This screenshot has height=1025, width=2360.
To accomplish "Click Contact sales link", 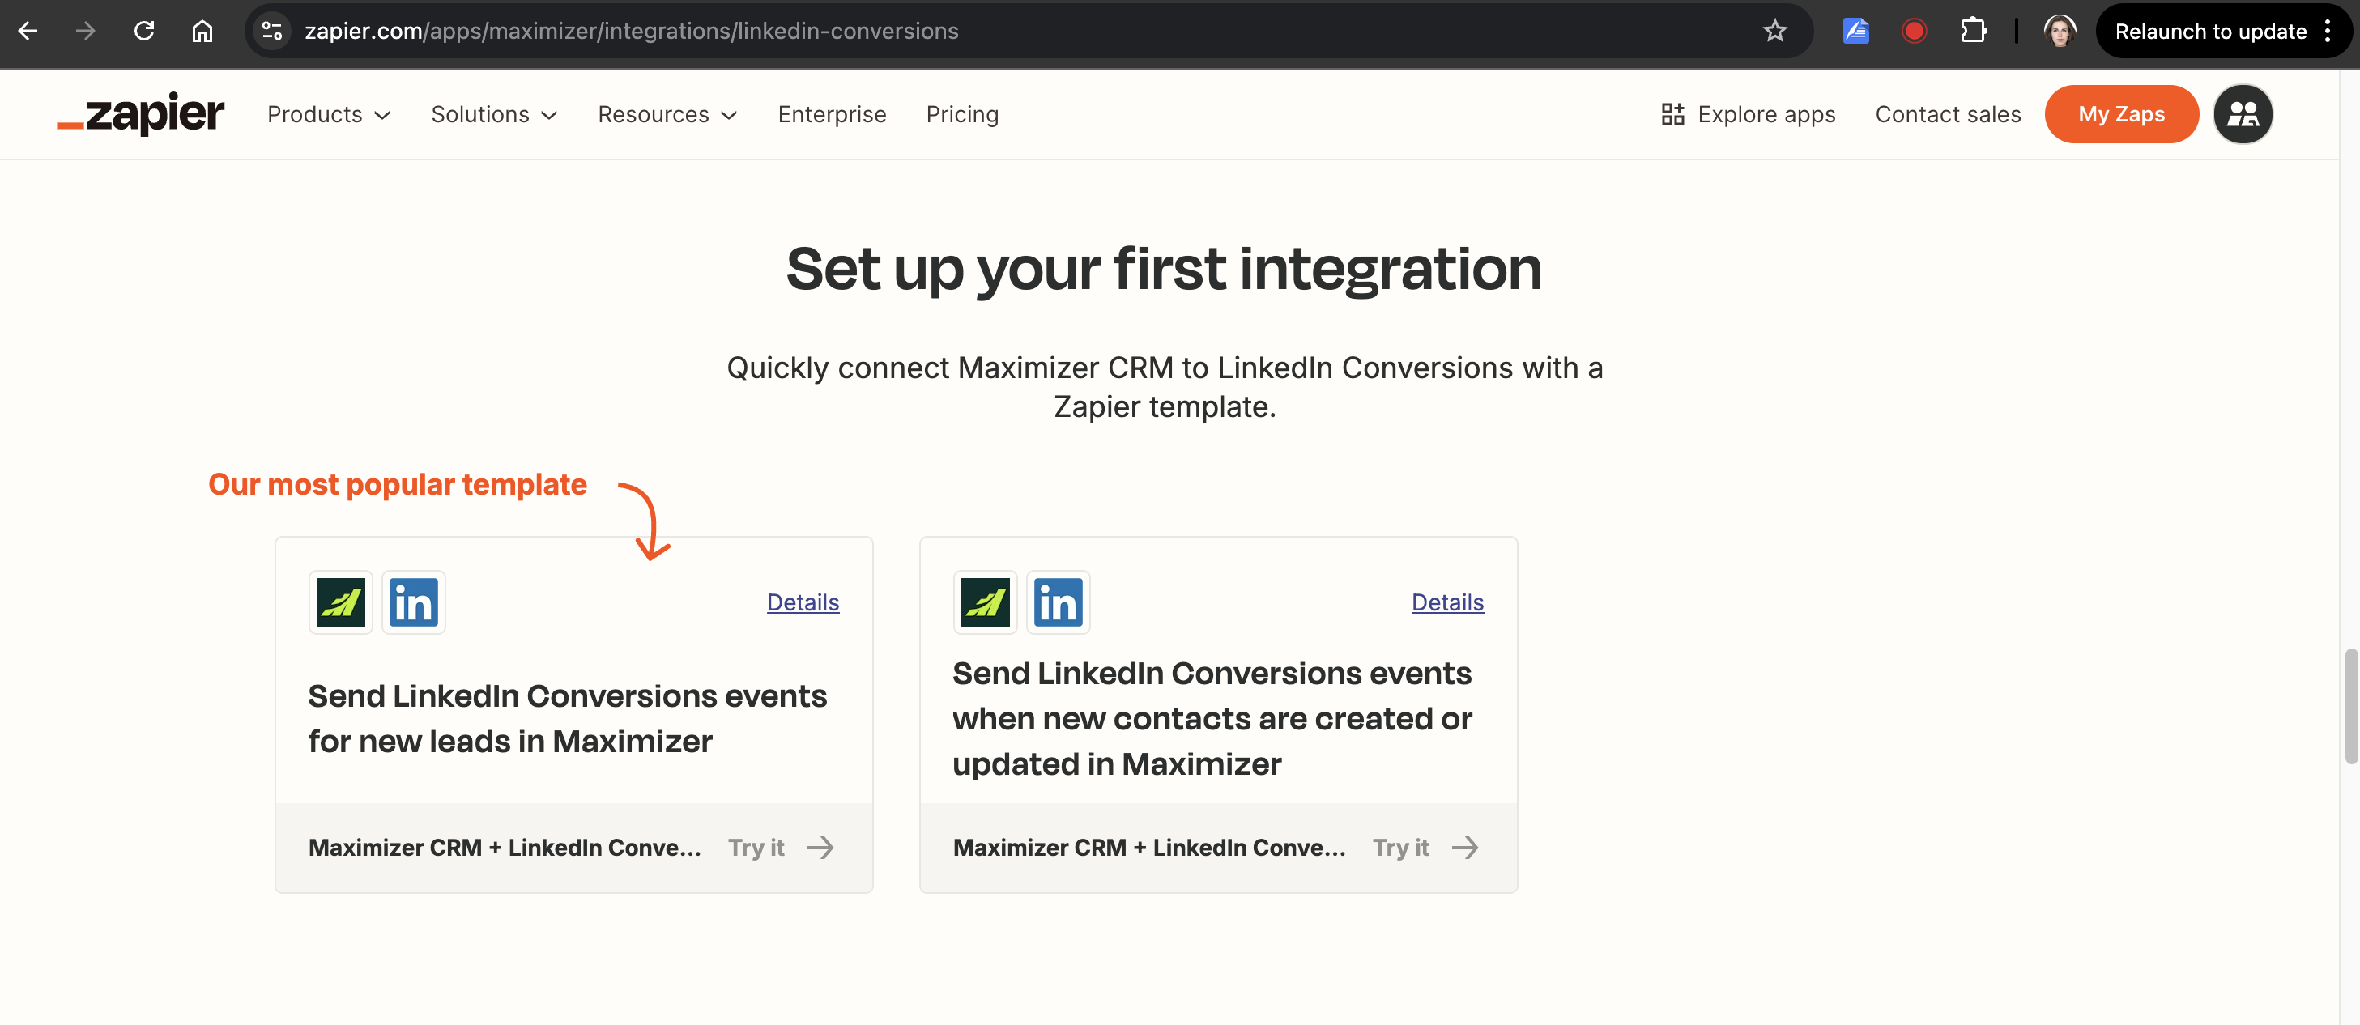I will click(x=1948, y=113).
